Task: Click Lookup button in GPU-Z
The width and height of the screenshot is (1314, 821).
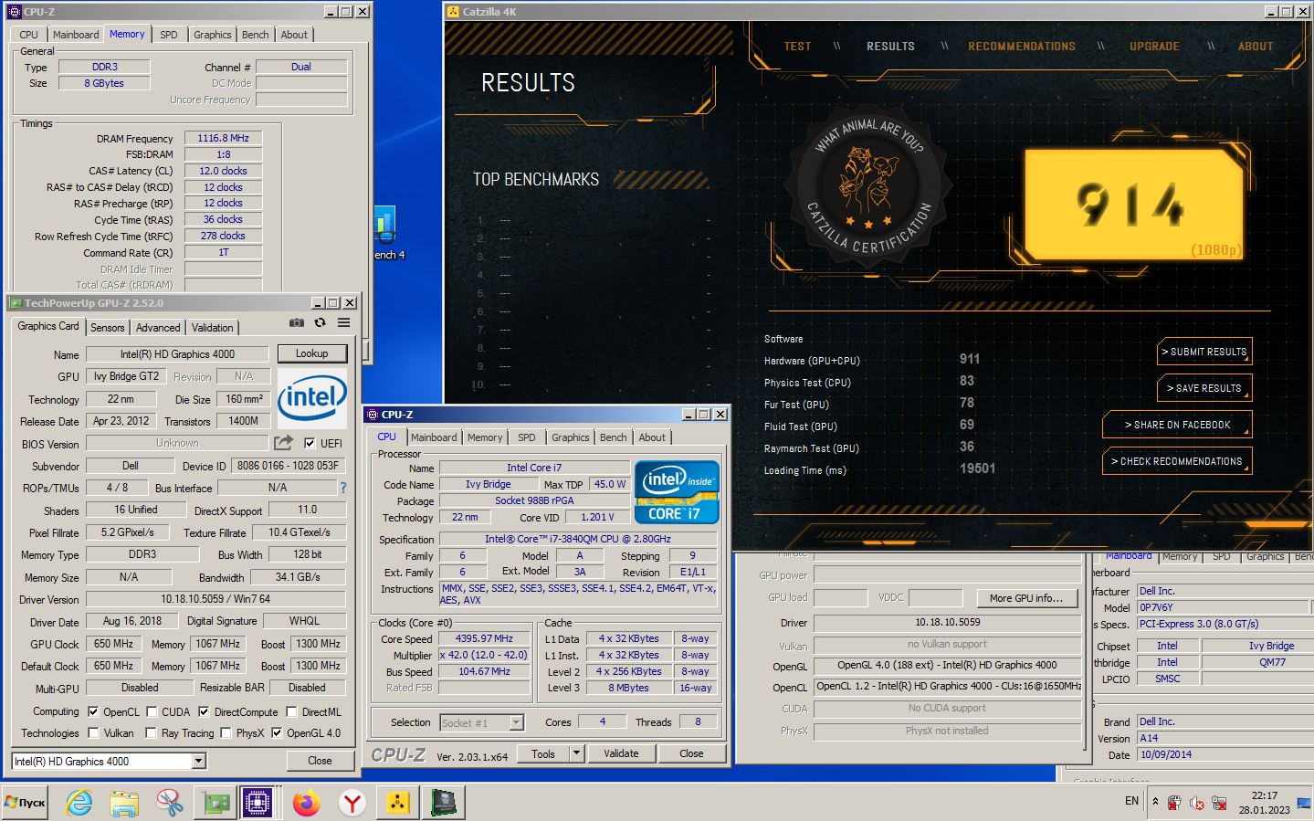Action: click(311, 353)
